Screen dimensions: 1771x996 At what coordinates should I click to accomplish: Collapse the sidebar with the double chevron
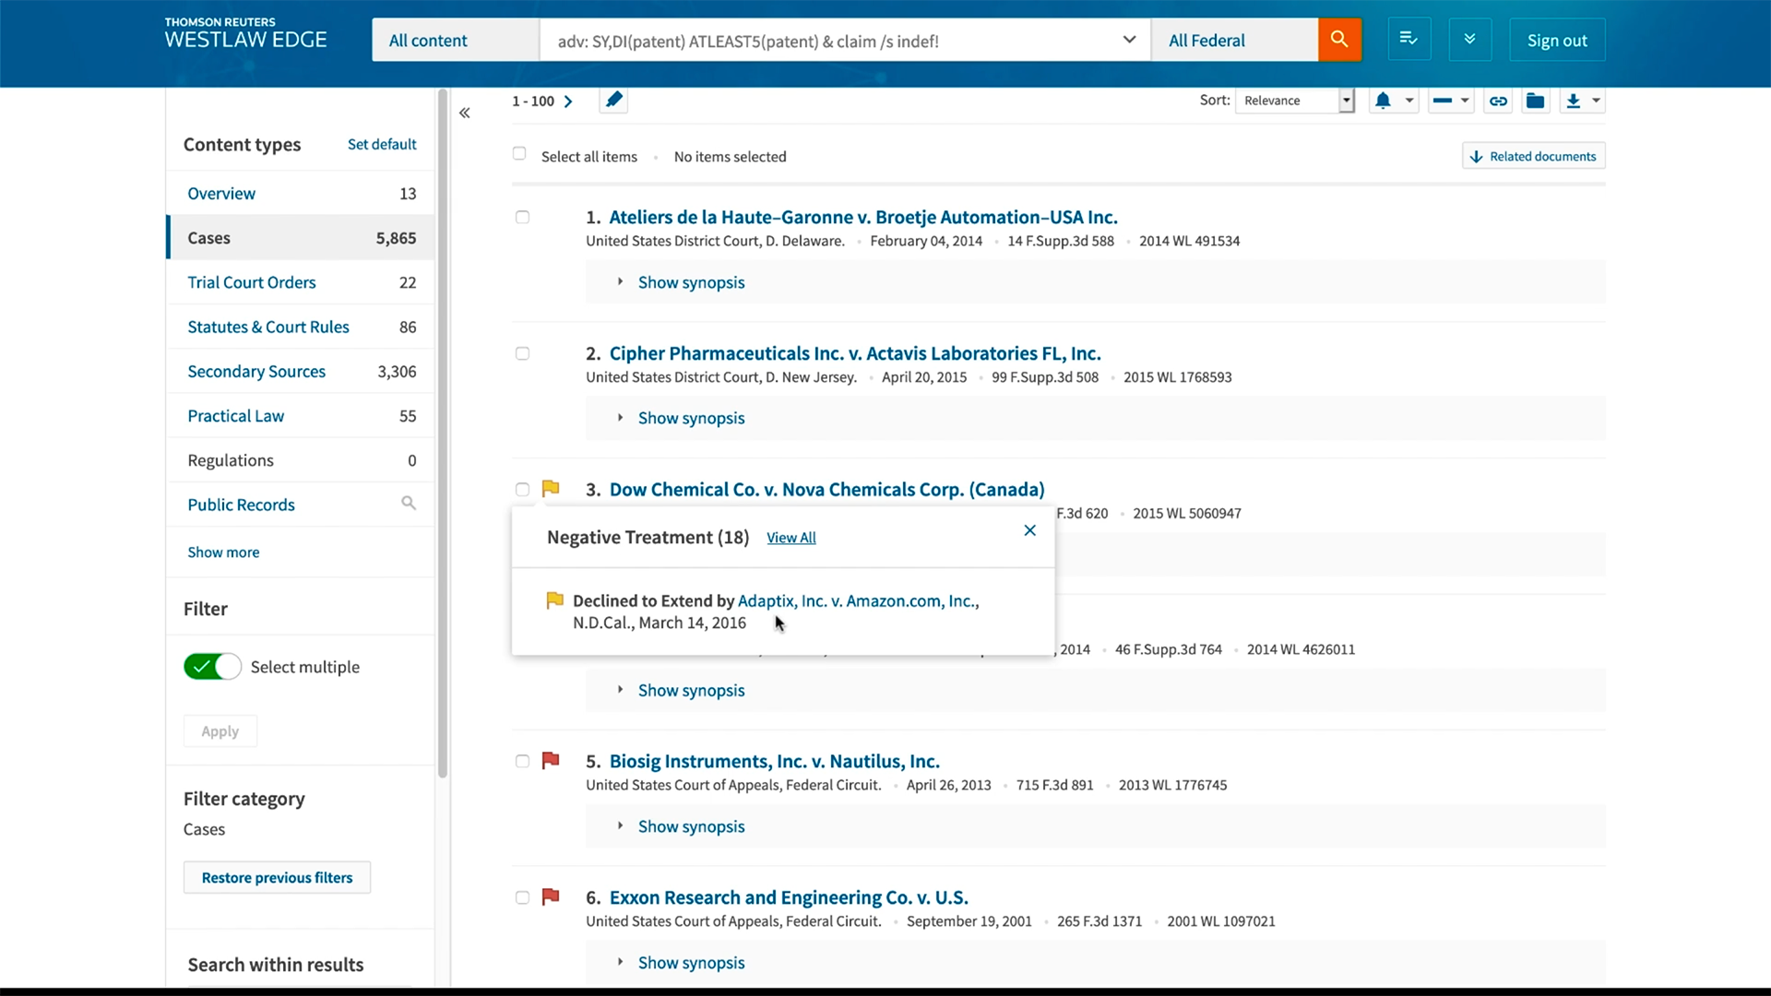tap(465, 113)
